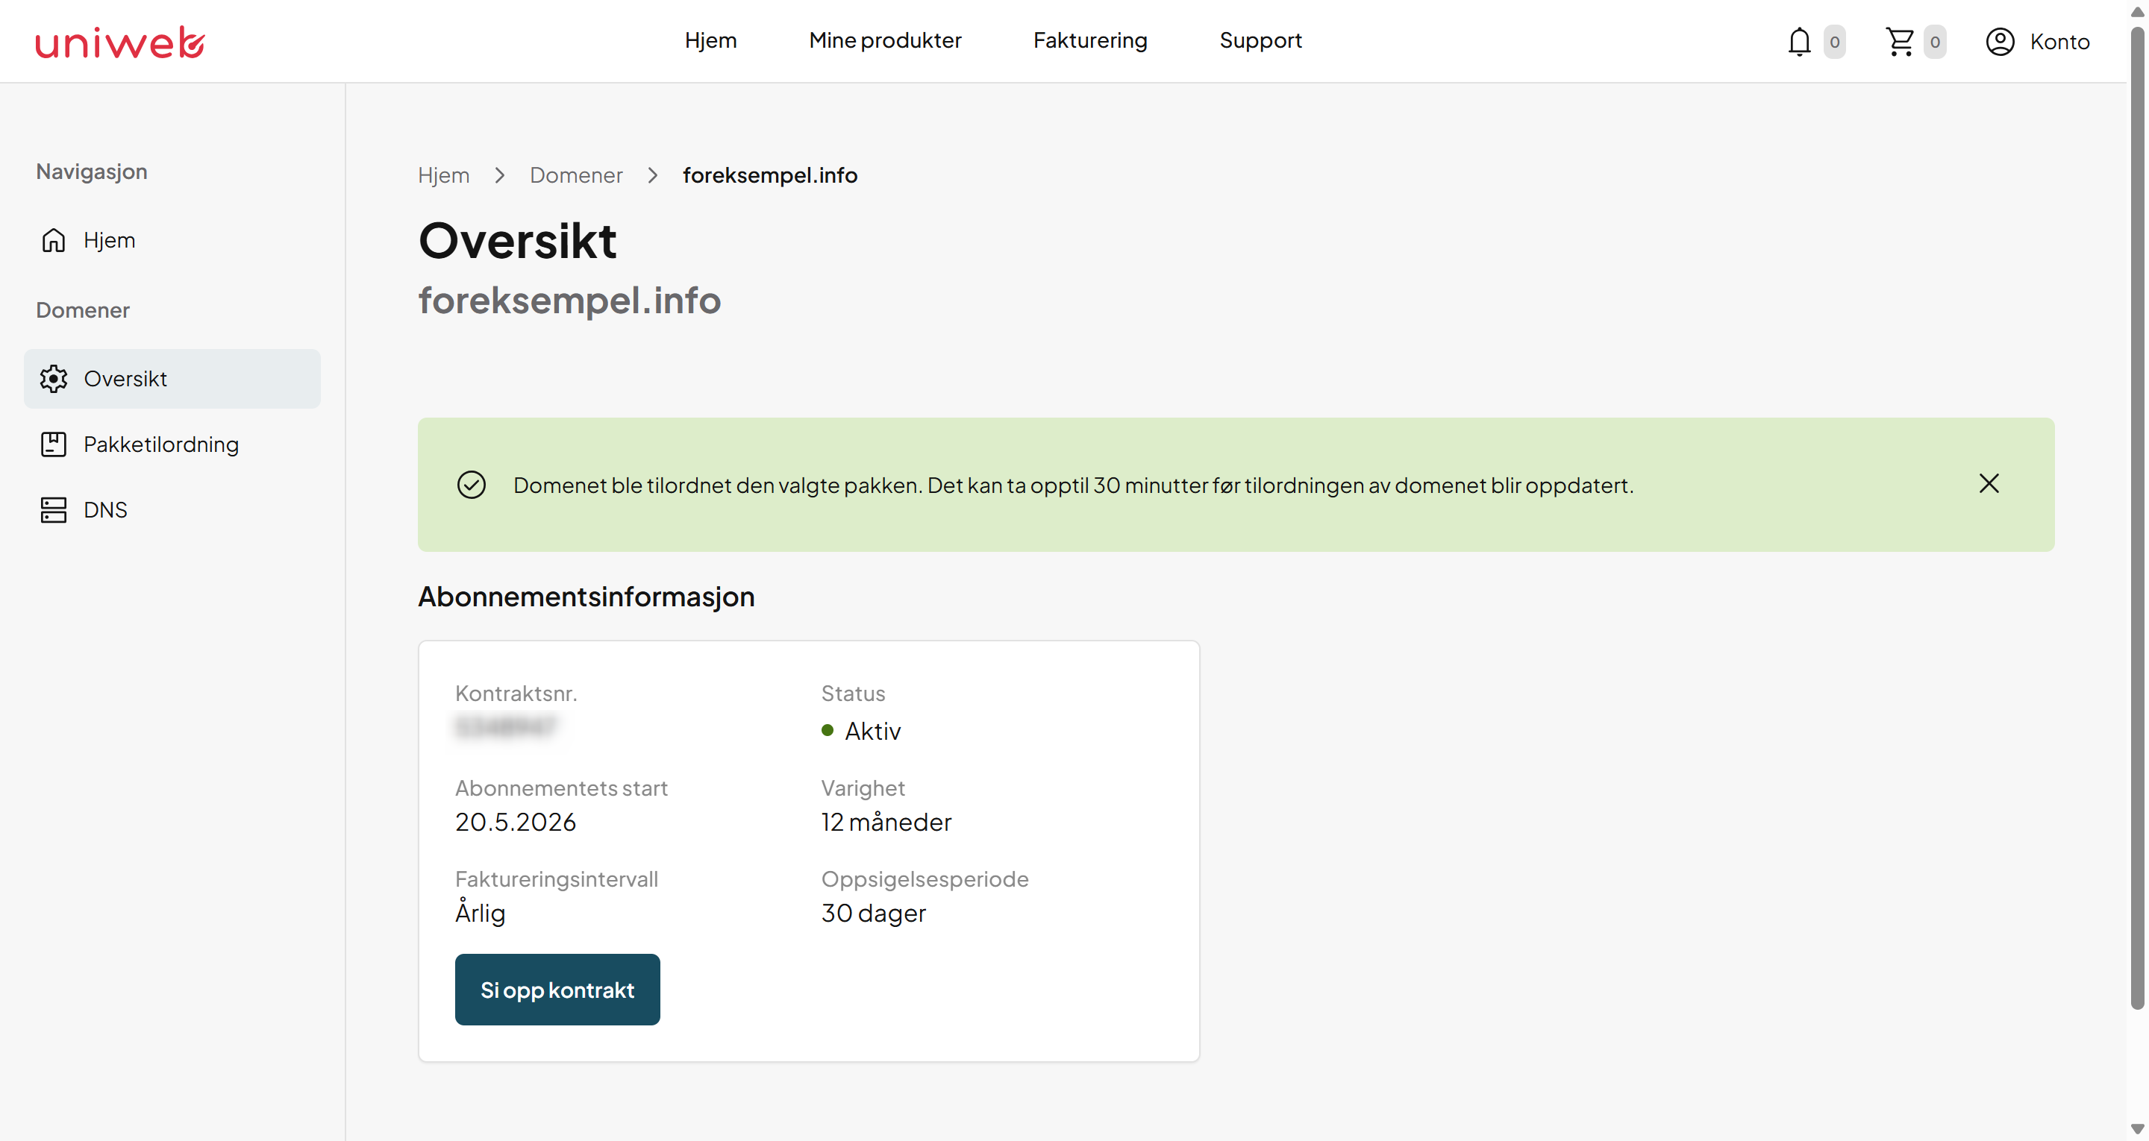Click the success checkmark icon in banner
This screenshot has width=2149, height=1141.
tap(472, 485)
